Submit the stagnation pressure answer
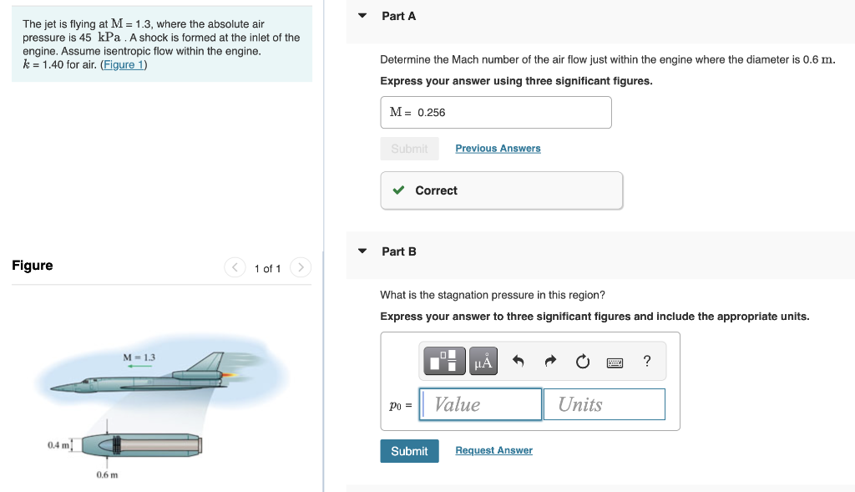This screenshot has width=855, height=492. (409, 450)
